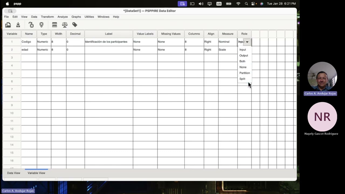Open the Data menu
Viewport: 345px width, 194px height.
click(34, 17)
